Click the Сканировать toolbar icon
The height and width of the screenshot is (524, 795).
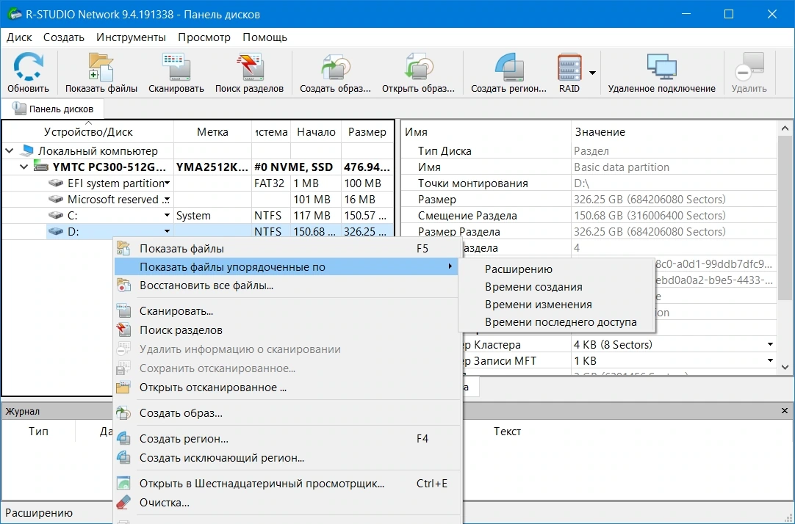[x=176, y=67]
